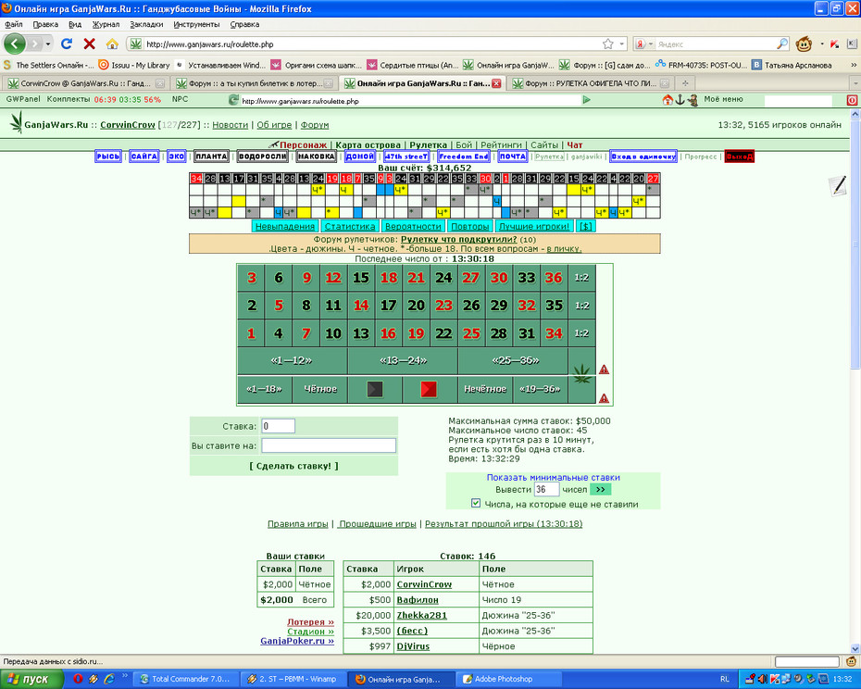Click the green go arrow in GWPanel address bar

(586, 100)
